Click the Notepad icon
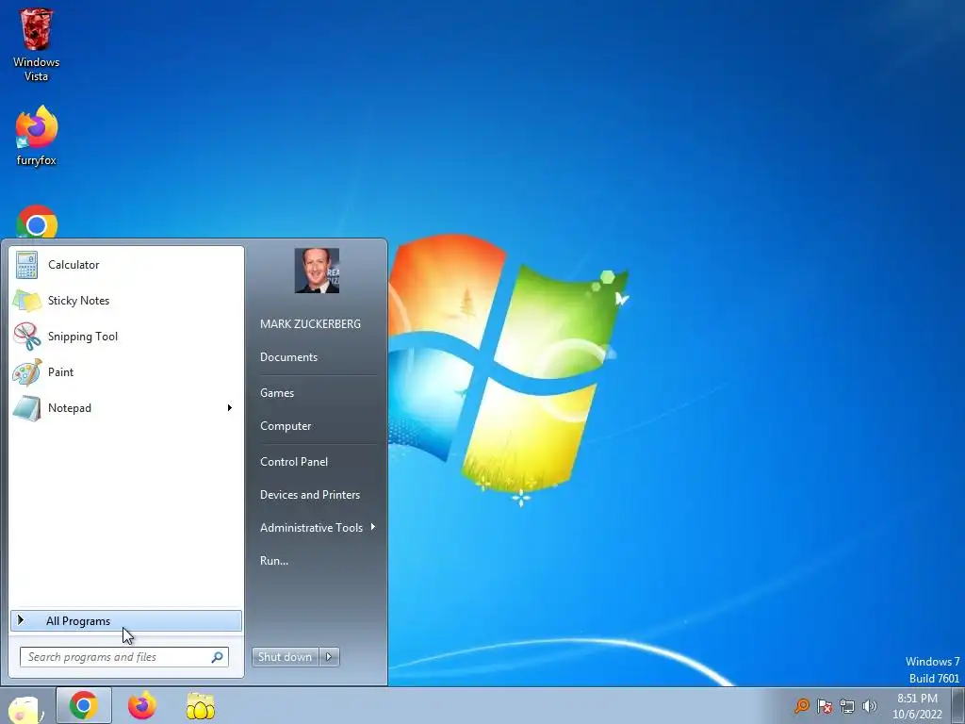The image size is (965, 724). pyautogui.click(x=27, y=408)
